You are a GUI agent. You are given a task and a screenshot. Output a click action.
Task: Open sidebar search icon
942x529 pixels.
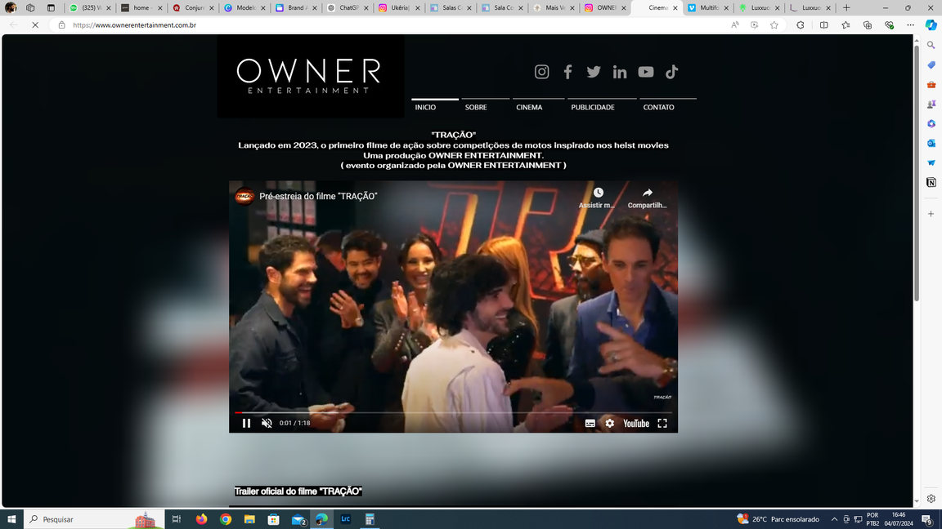click(931, 45)
